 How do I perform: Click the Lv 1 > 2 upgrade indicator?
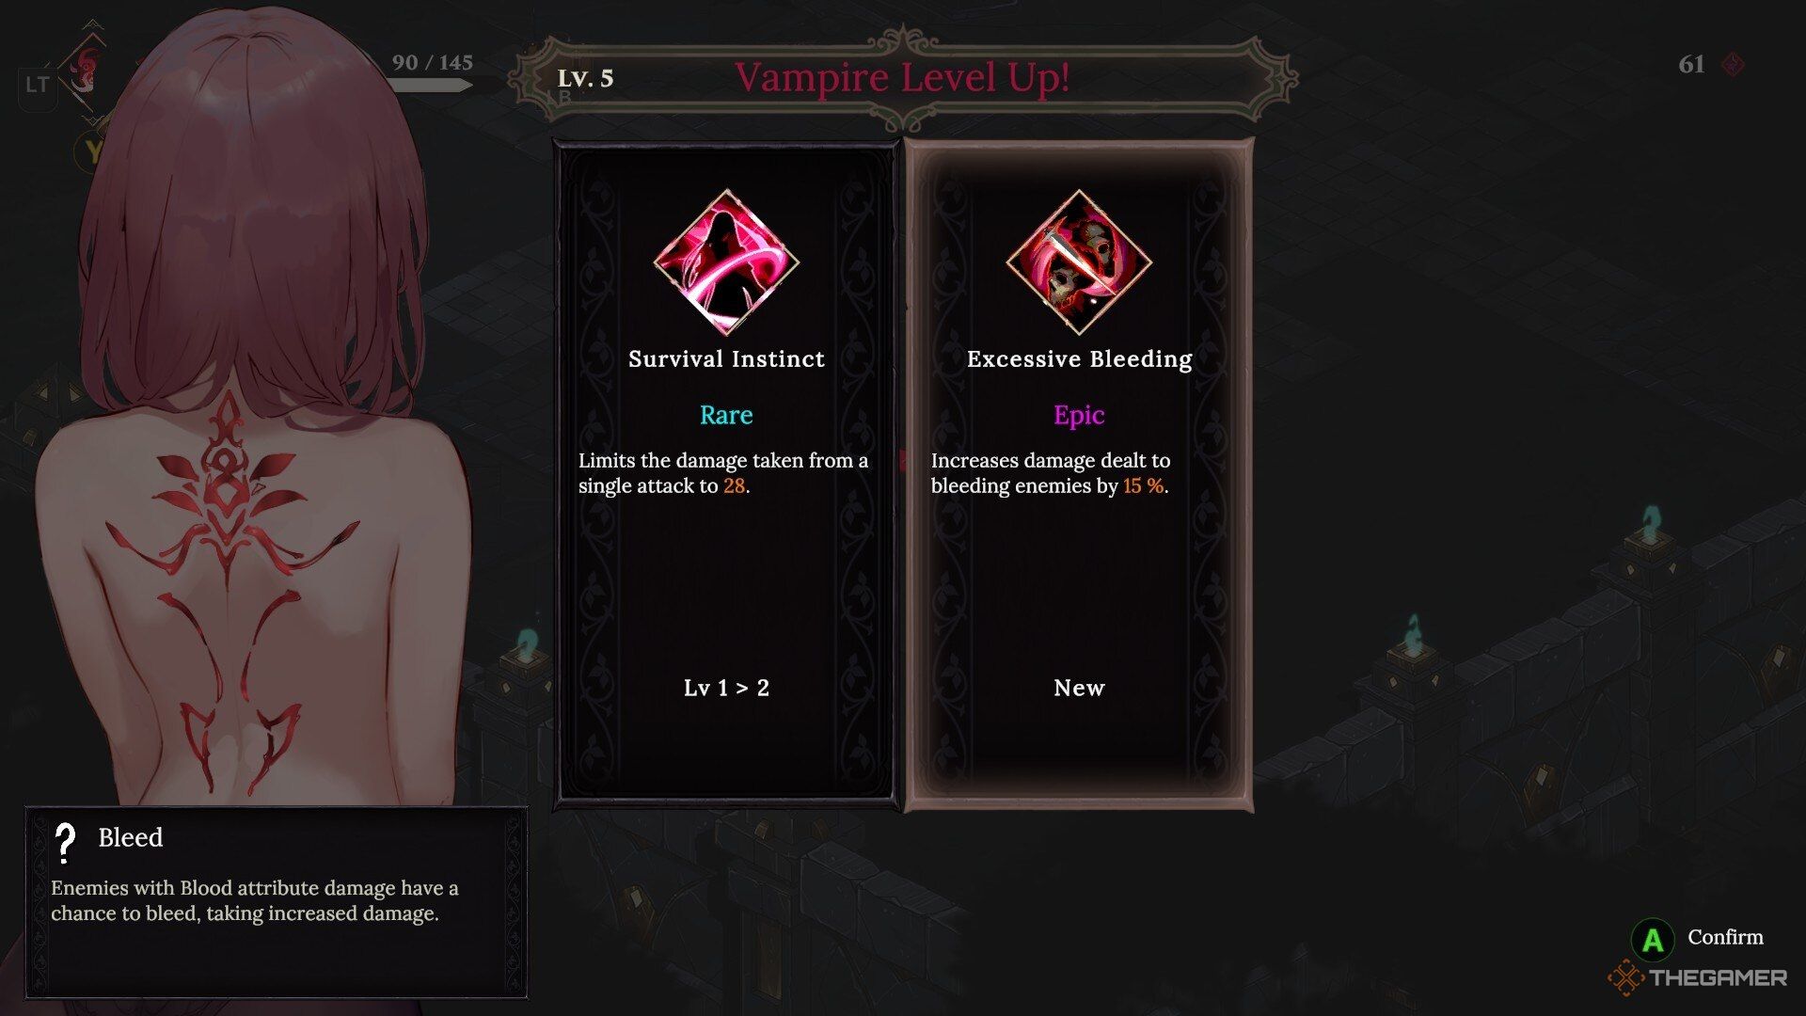coord(726,688)
